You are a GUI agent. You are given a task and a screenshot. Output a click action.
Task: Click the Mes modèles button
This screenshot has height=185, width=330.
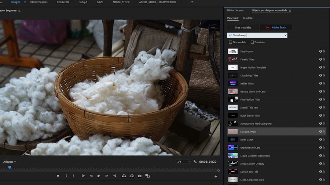click(x=243, y=27)
